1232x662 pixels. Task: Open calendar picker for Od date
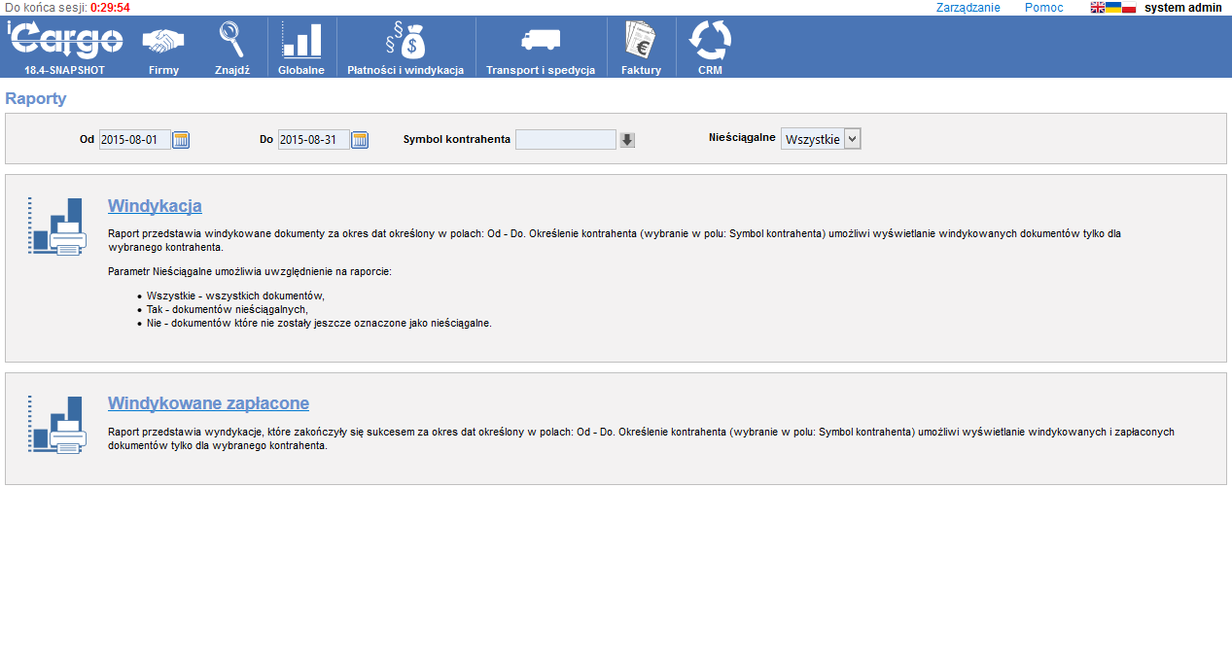[x=181, y=140]
